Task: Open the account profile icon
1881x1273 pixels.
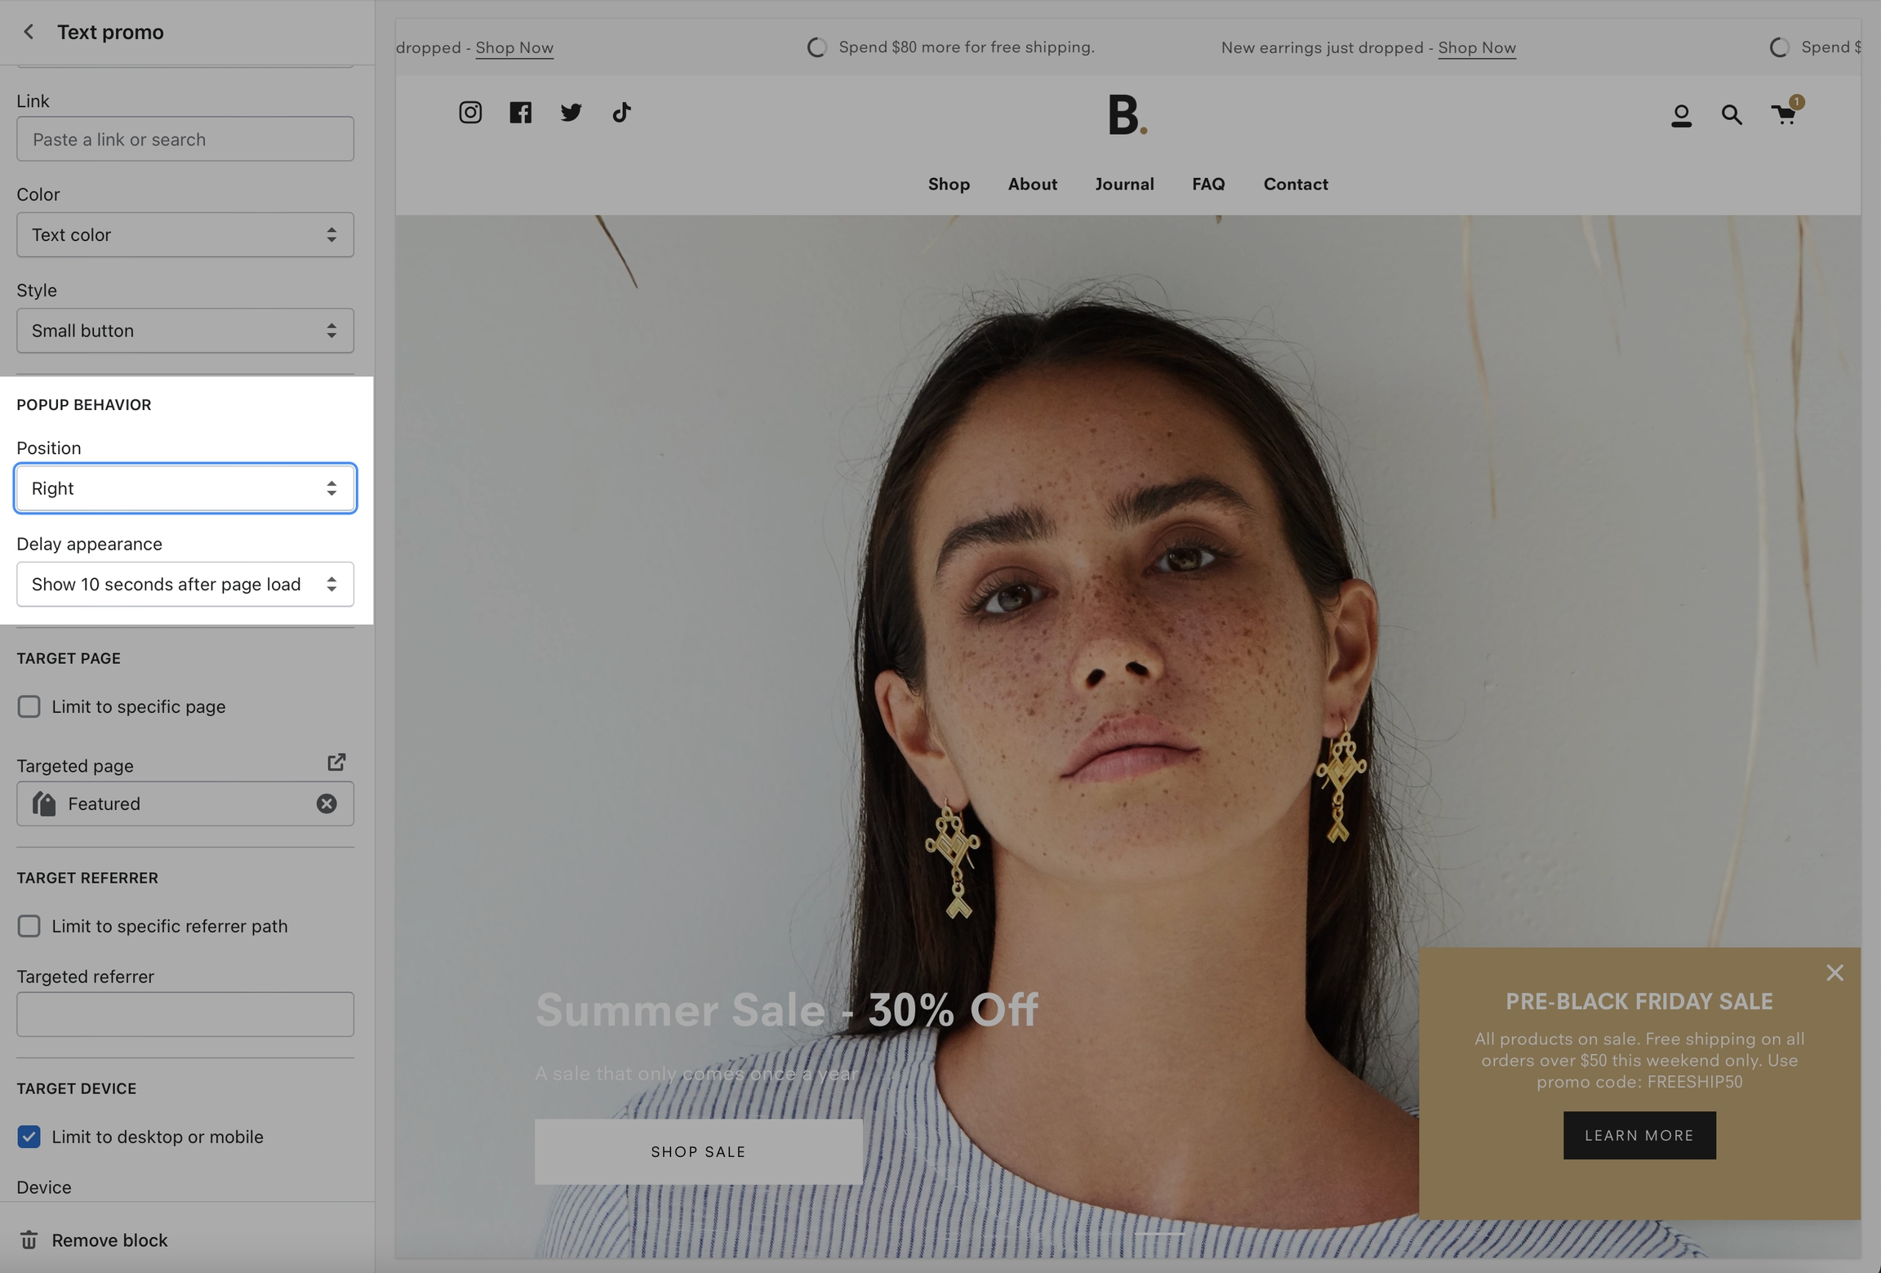Action: pyautogui.click(x=1681, y=115)
